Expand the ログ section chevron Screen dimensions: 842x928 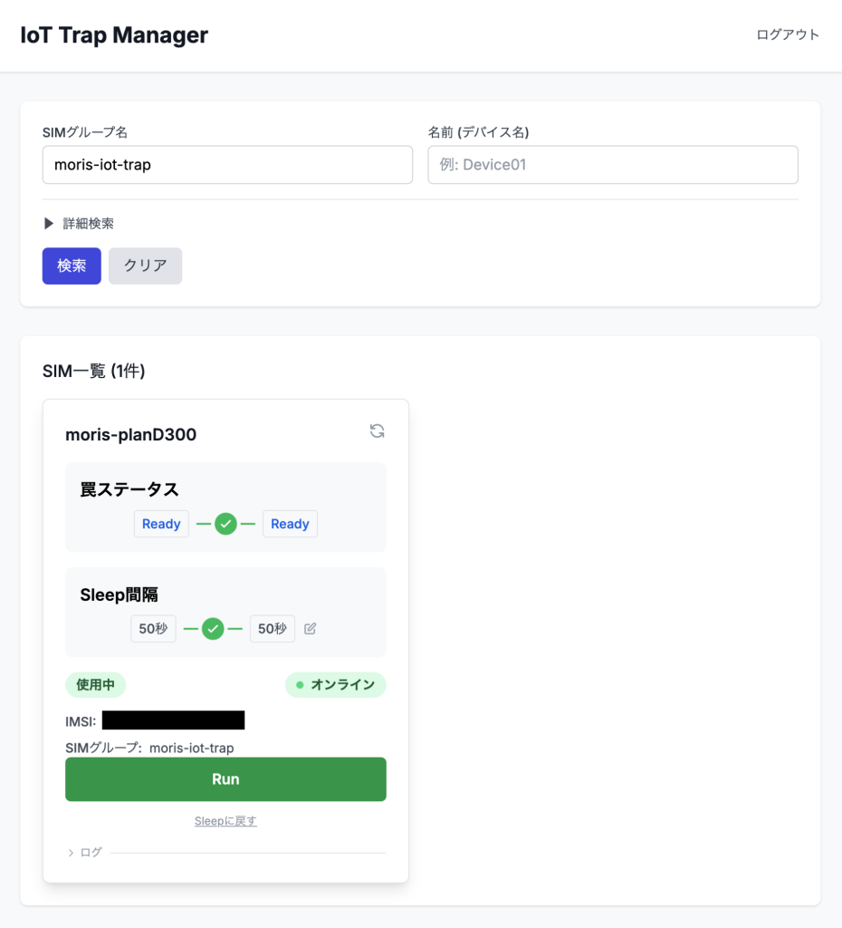pyautogui.click(x=71, y=853)
